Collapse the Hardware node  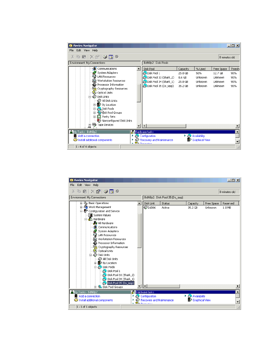pos(86,219)
